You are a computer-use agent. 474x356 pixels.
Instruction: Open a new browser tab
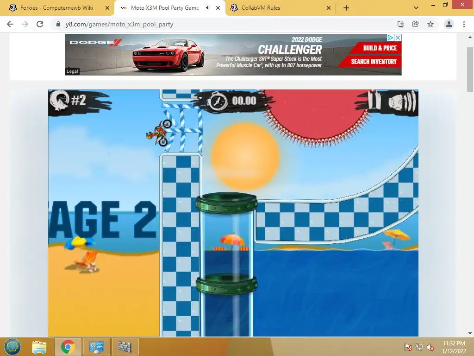[x=346, y=8]
